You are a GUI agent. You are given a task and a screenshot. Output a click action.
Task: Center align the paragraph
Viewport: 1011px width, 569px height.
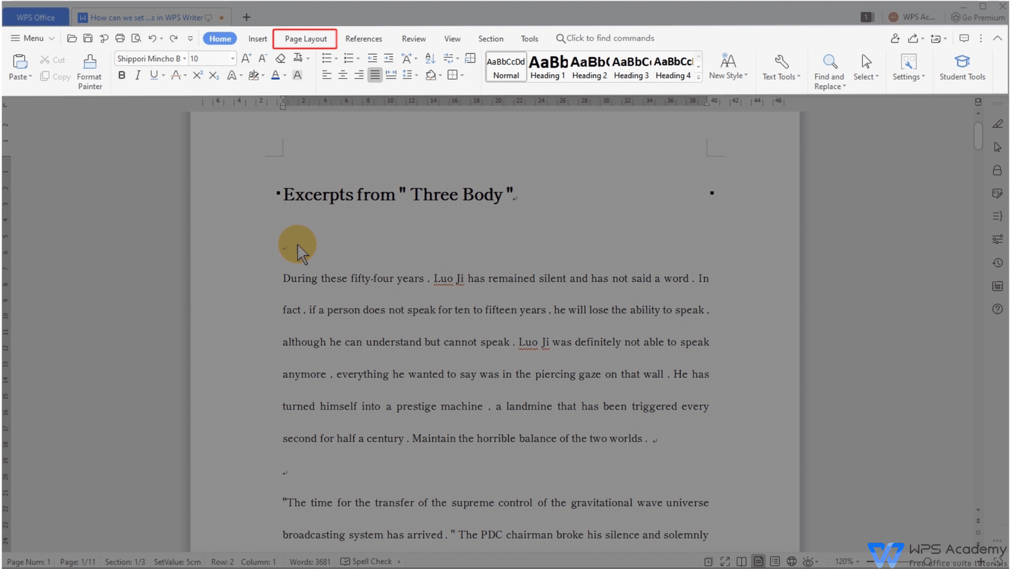(x=343, y=75)
